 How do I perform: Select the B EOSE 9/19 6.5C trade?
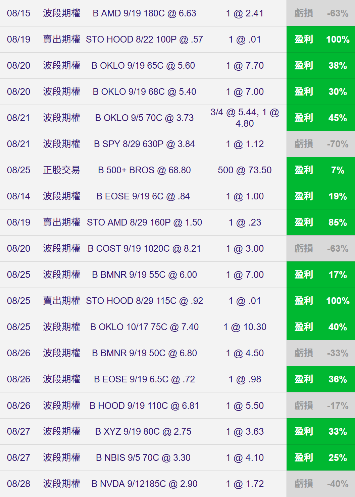pos(144,379)
